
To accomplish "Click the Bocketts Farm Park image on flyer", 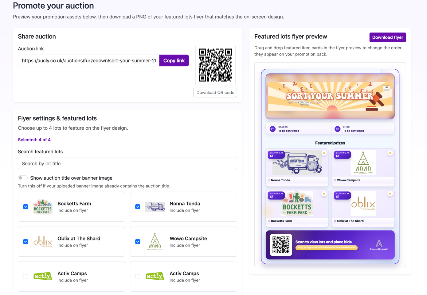I will click(297, 204).
